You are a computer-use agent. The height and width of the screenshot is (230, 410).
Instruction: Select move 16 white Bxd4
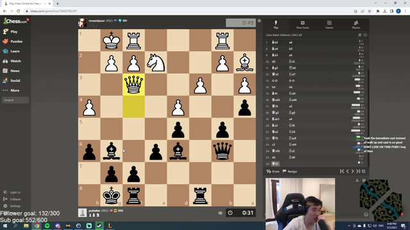click(x=276, y=100)
